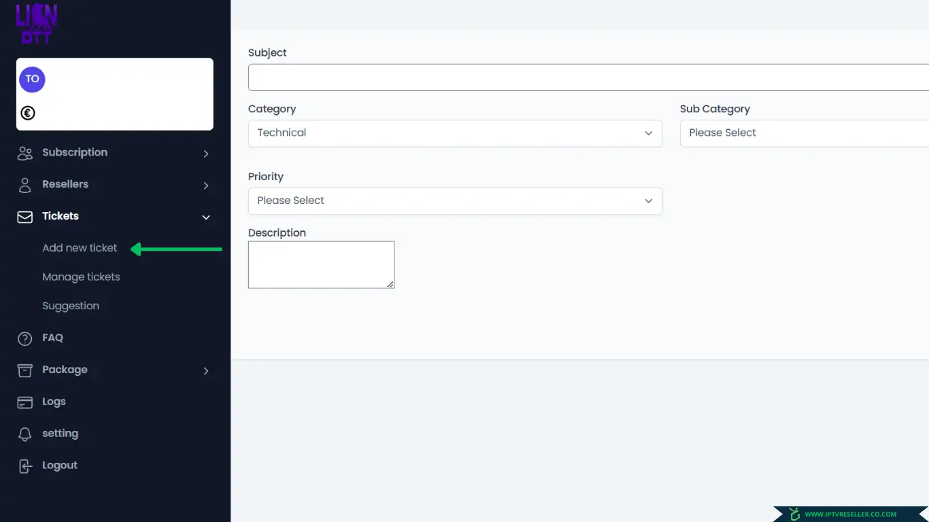Screen dimensions: 929x522
Task: Open the Priority dropdown
Action: tap(454, 201)
